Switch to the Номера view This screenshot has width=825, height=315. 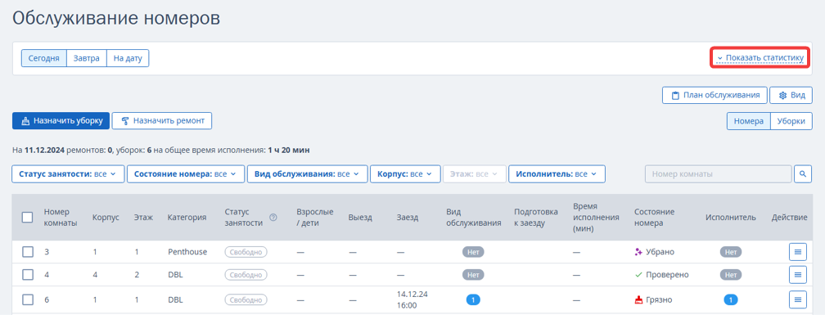[x=749, y=121]
